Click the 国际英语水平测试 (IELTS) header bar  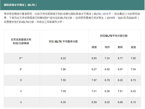pos(72,5)
